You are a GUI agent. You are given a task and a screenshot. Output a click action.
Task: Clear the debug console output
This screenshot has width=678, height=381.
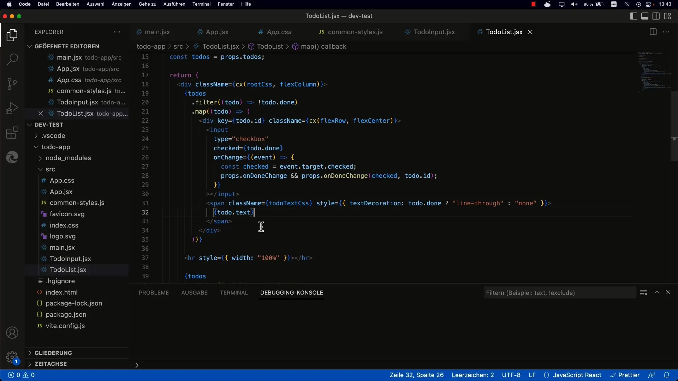click(644, 292)
